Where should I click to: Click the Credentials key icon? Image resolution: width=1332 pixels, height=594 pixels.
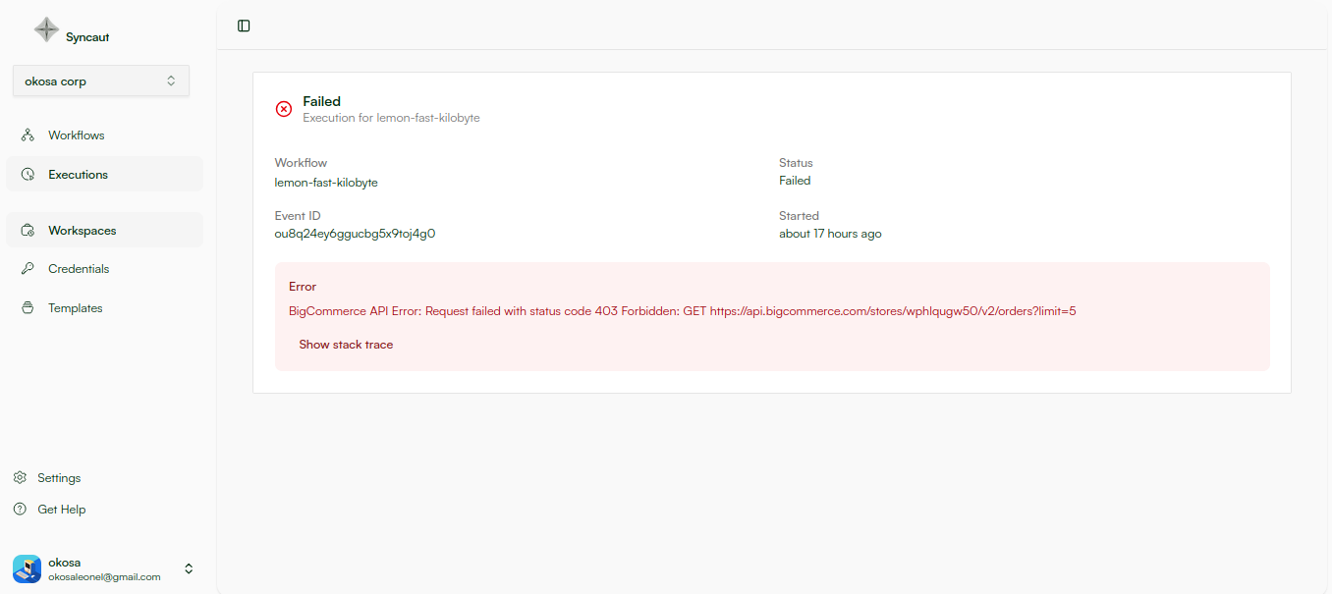(x=28, y=269)
